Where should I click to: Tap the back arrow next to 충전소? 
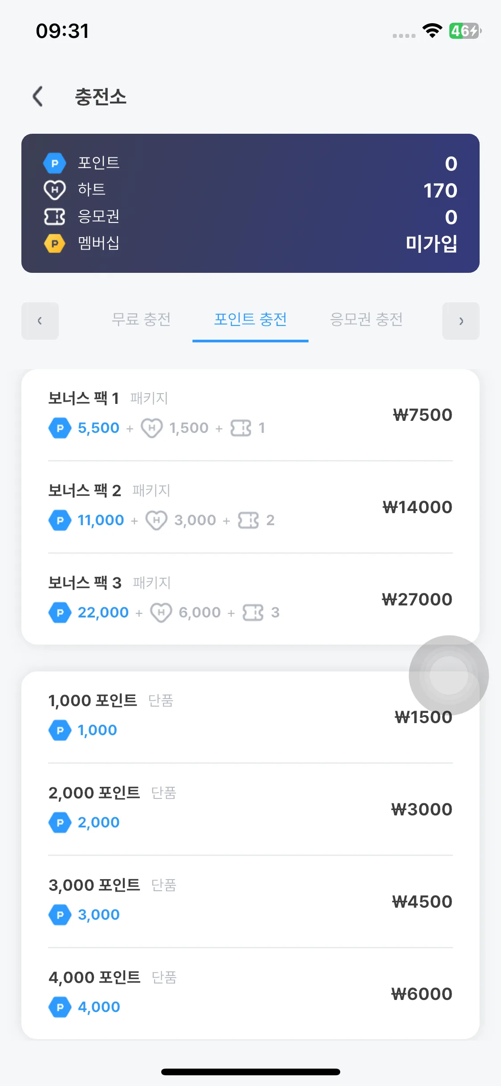click(38, 96)
